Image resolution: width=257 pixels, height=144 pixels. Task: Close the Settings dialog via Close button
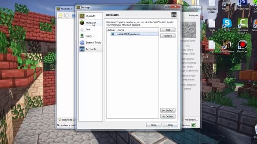tap(153, 125)
